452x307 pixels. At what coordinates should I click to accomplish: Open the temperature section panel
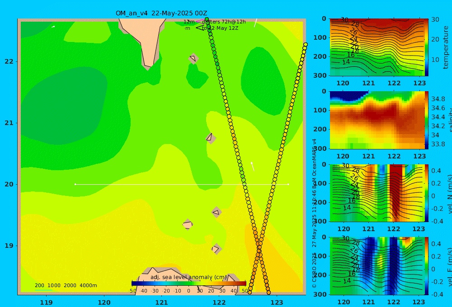377,47
